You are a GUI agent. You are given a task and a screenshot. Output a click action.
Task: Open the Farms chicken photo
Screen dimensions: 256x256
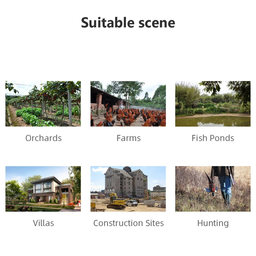click(x=128, y=104)
